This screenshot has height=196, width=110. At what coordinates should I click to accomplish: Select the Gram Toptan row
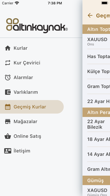(x=96, y=86)
